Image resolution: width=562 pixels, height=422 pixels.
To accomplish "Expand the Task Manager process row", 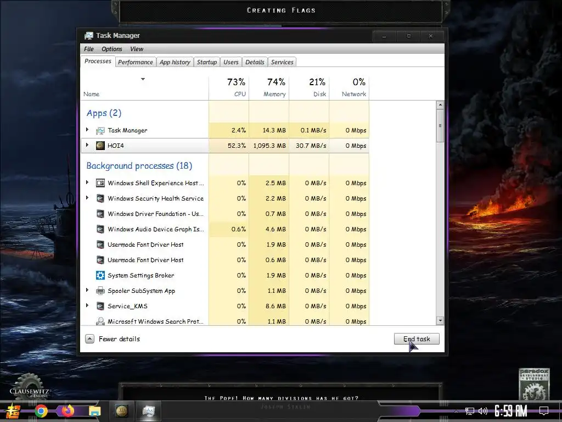I will coord(87,130).
